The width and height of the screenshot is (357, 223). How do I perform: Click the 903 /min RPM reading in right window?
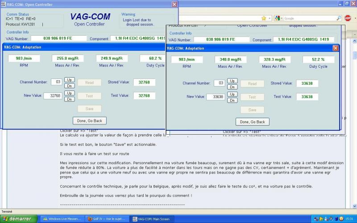[x=187, y=60]
